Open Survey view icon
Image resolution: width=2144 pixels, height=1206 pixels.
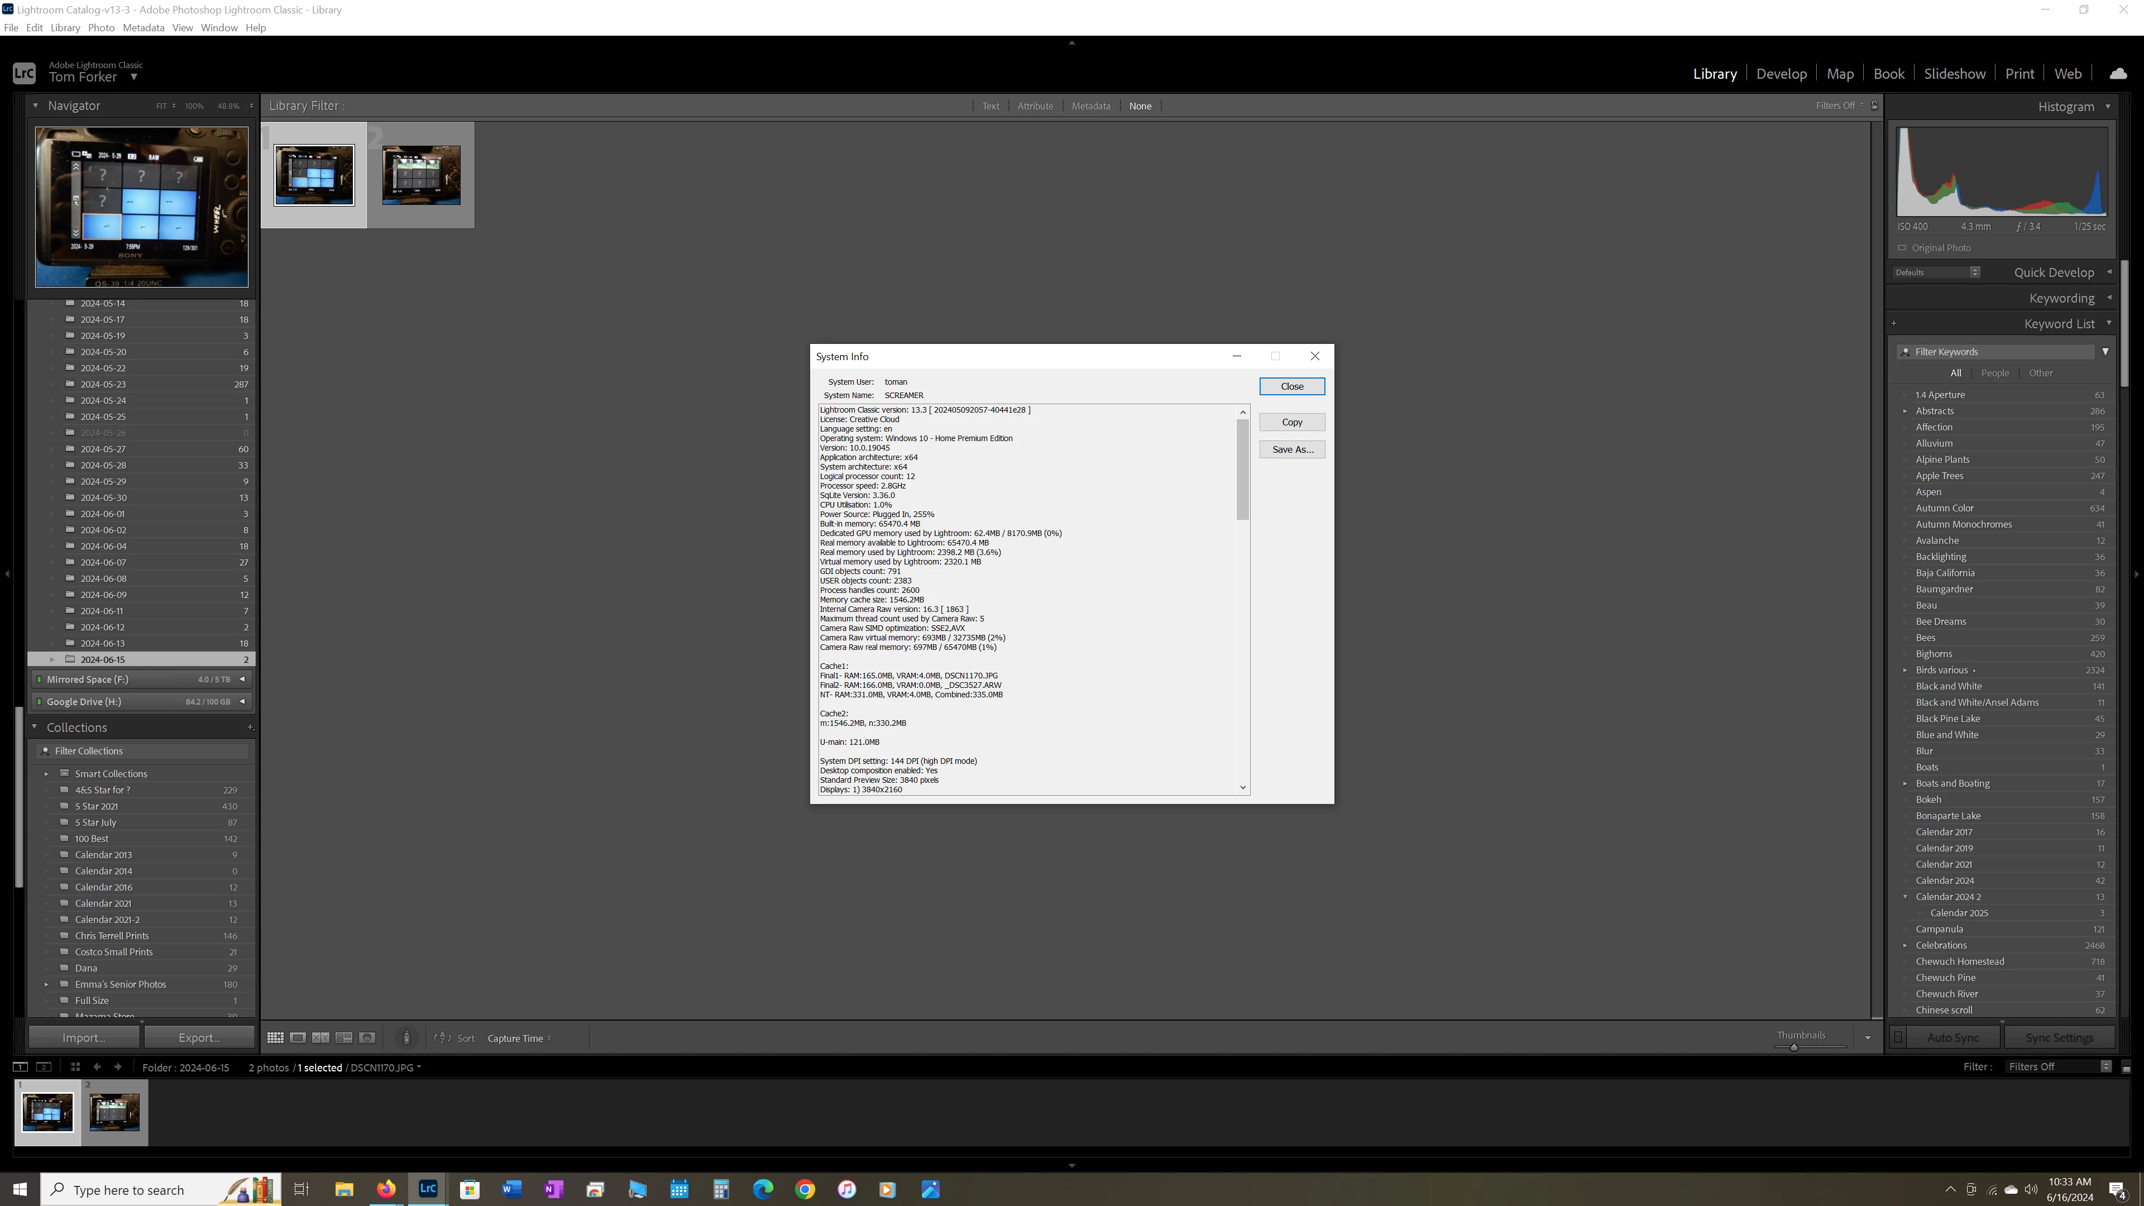click(x=344, y=1038)
